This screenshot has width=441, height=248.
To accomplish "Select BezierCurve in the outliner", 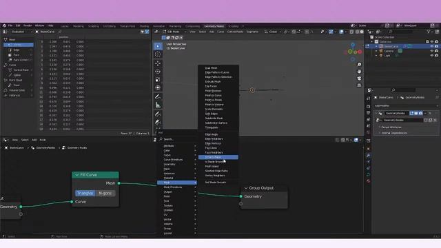I will point(391,46).
